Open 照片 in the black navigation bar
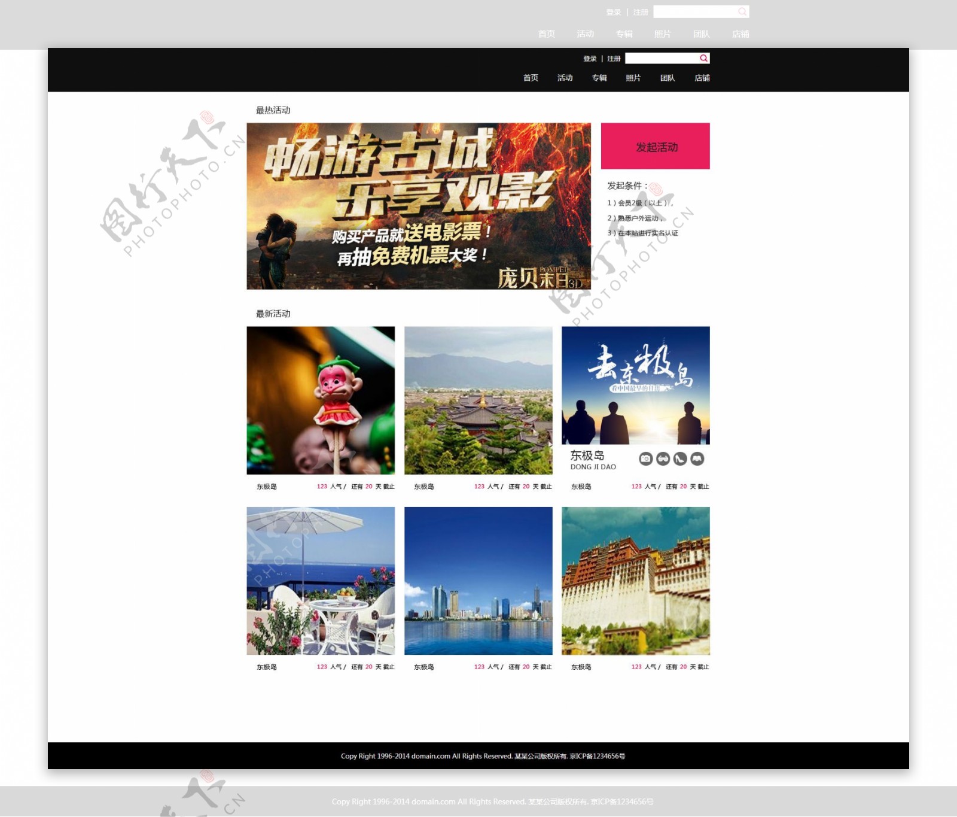This screenshot has width=957, height=817. point(633,78)
